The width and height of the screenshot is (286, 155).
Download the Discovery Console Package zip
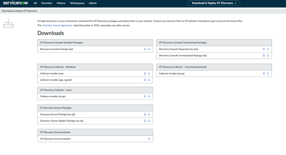pyautogui.click(x=149, y=49)
